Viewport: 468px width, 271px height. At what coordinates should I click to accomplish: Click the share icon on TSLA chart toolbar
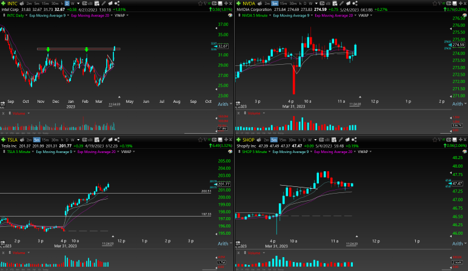point(117,140)
